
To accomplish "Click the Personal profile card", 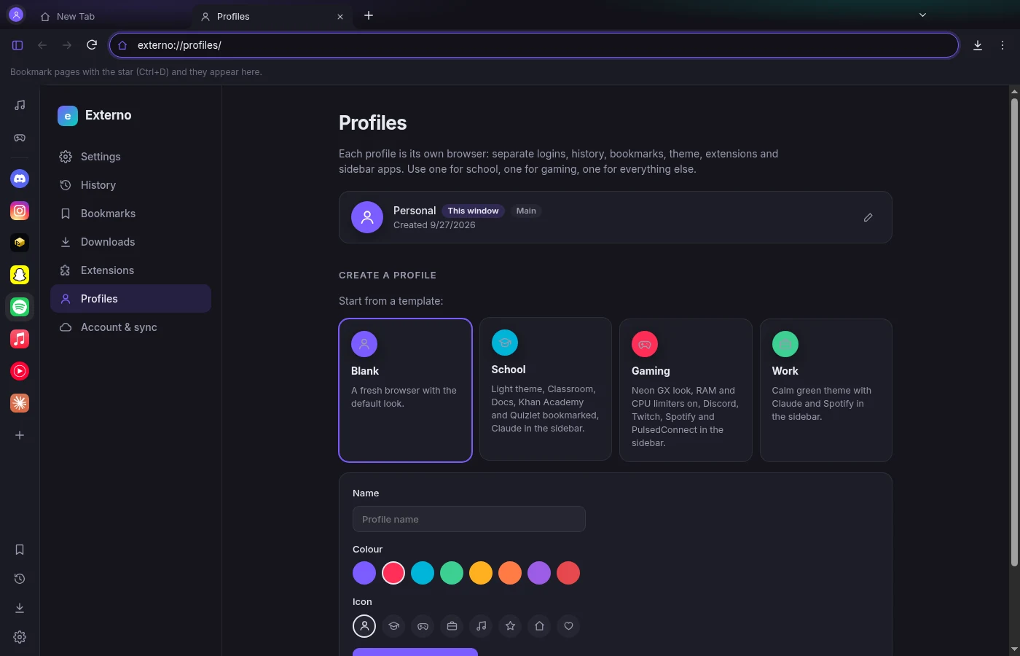I will point(616,217).
